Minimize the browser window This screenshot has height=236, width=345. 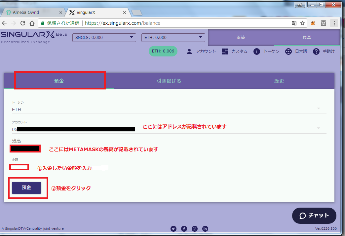312,5
